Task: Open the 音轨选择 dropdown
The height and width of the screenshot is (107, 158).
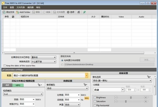Action: 122,80
